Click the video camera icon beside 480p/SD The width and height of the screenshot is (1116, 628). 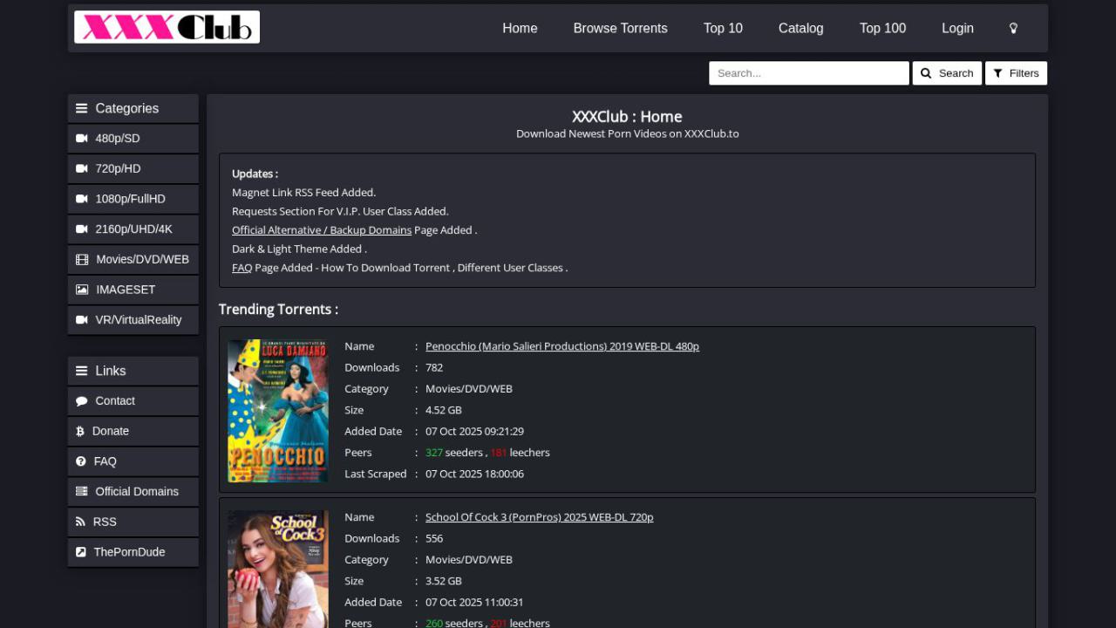82,139
